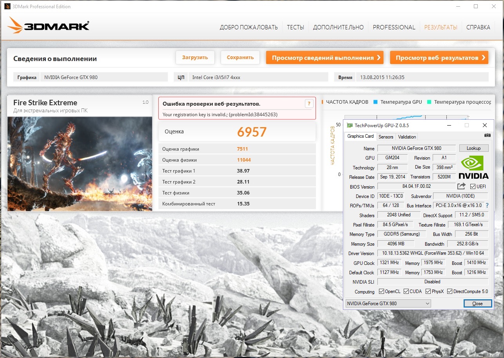Image resolution: width=504 pixels, height=358 pixels.
Task: Click the Release Date field Sep 19, 2014
Action: [x=392, y=177]
